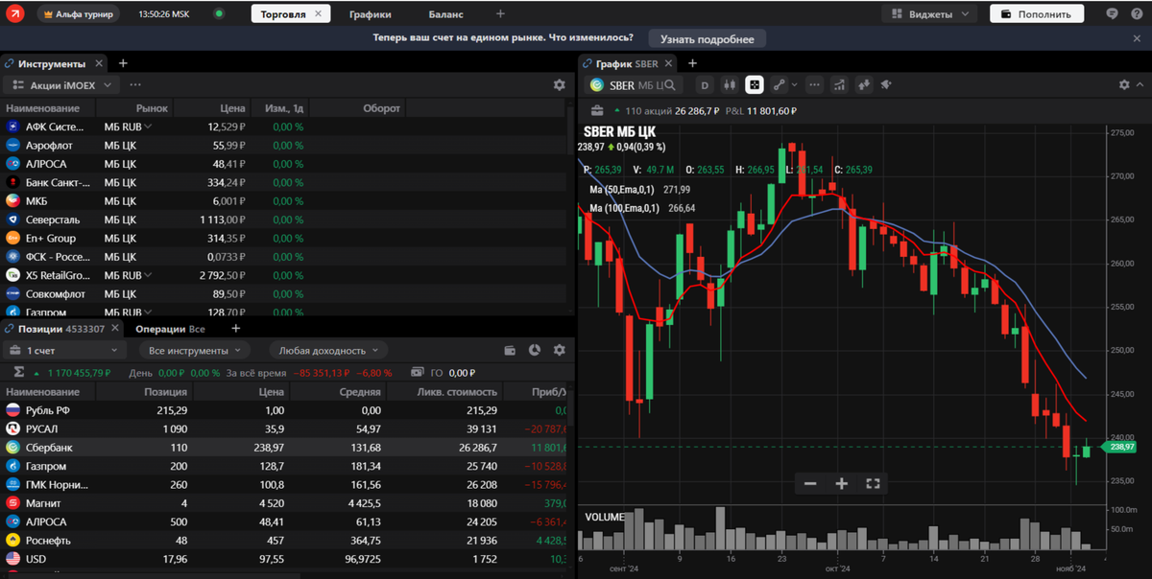Click the Ma (50,Ema,0,1) indicator label

(624, 190)
